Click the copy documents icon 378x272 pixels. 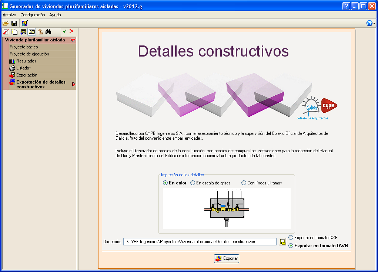[14, 31]
